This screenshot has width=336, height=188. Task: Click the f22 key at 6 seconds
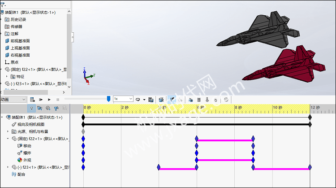click(x=197, y=139)
